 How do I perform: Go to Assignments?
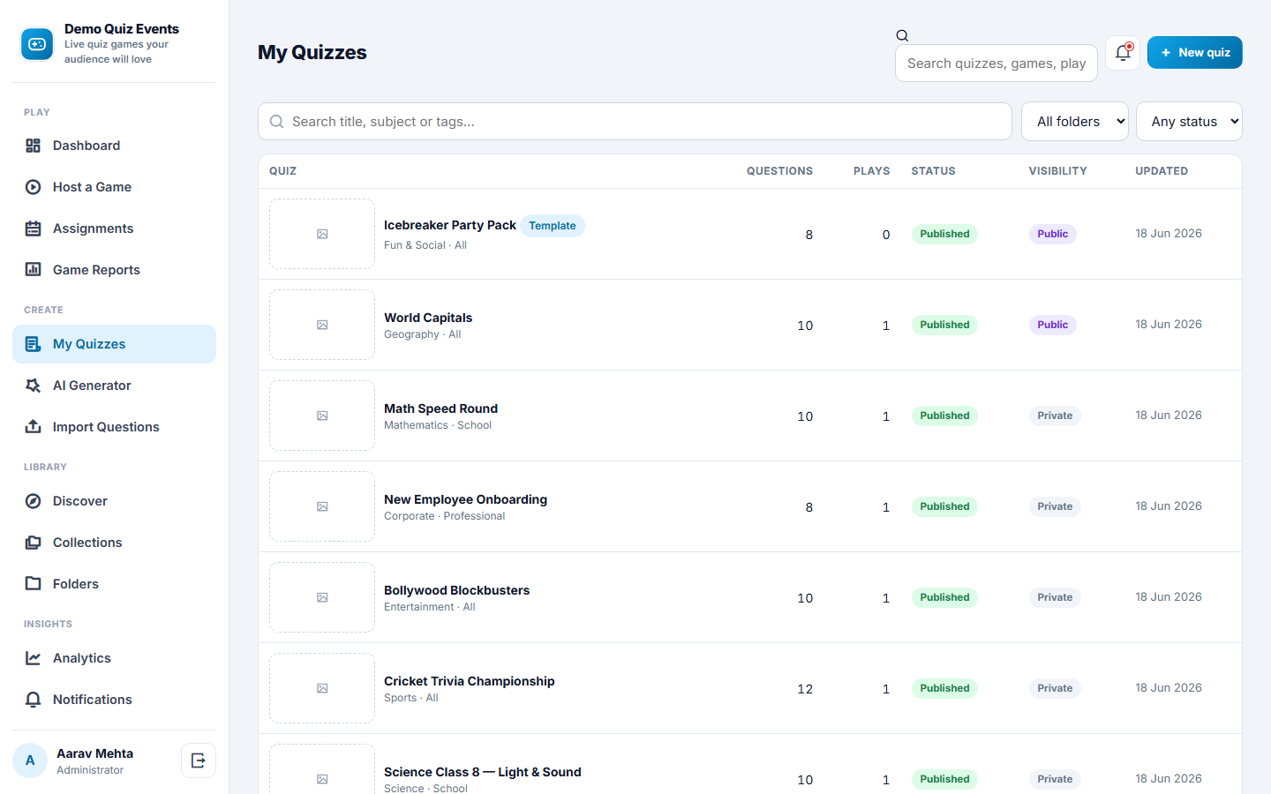(x=114, y=228)
